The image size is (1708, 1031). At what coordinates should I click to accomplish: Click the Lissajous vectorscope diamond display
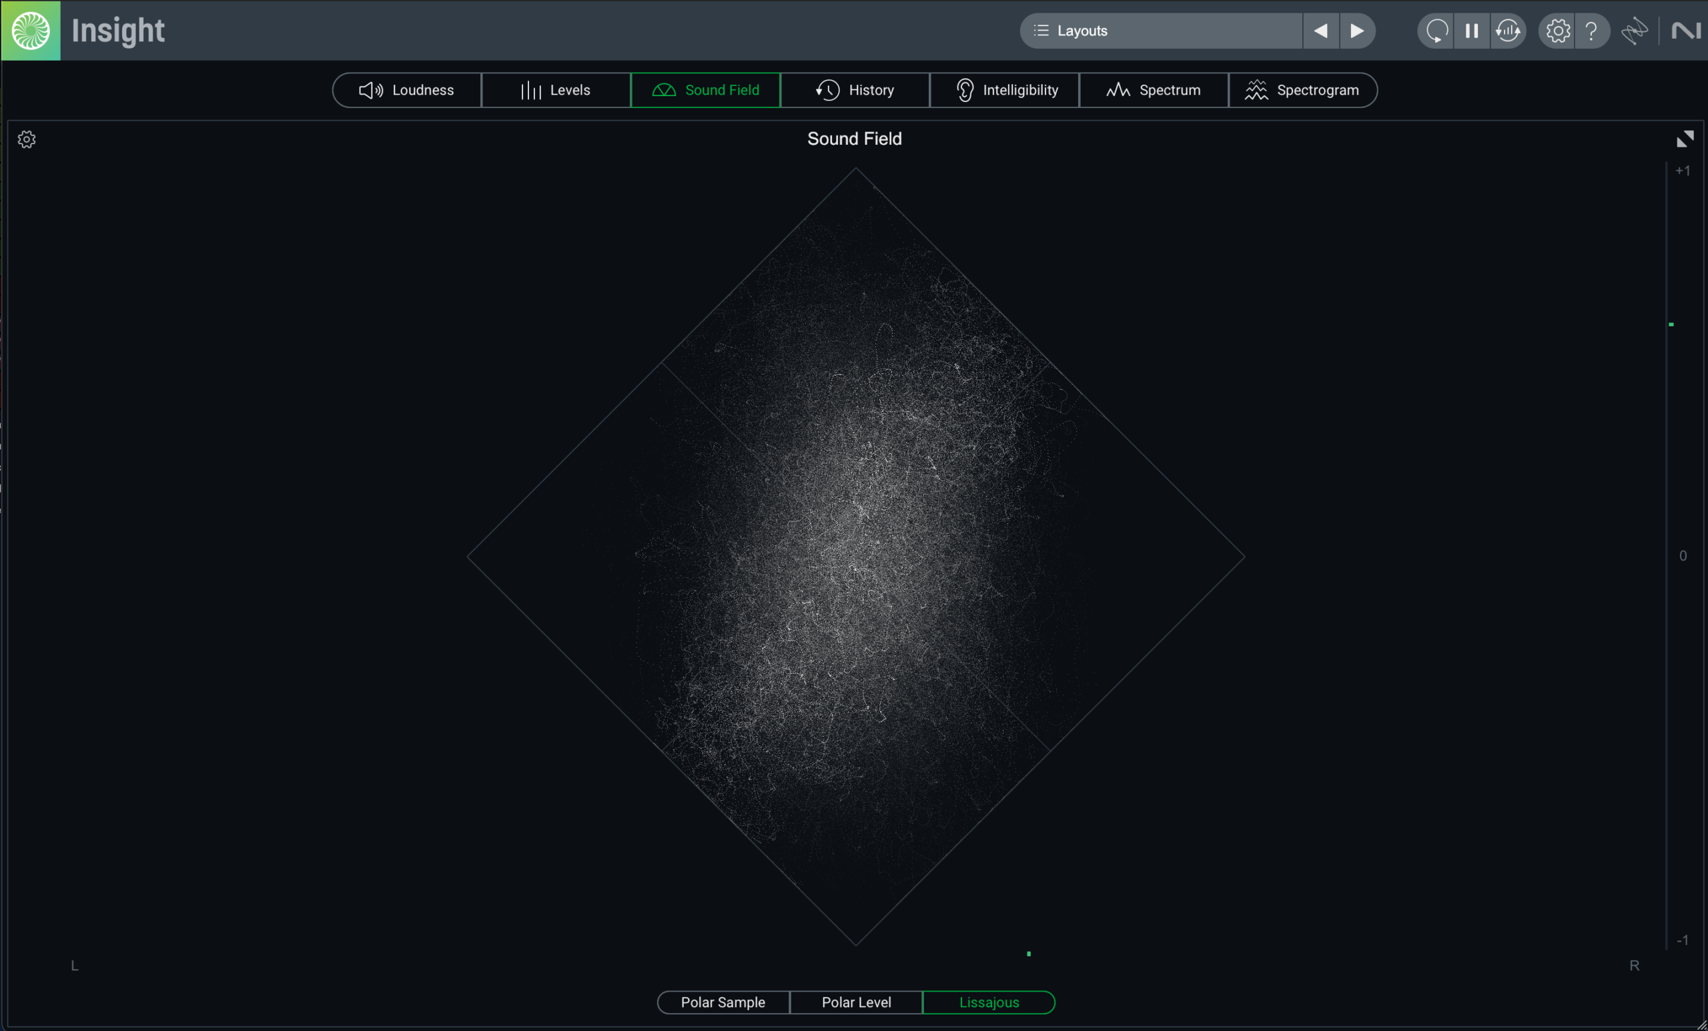point(855,556)
